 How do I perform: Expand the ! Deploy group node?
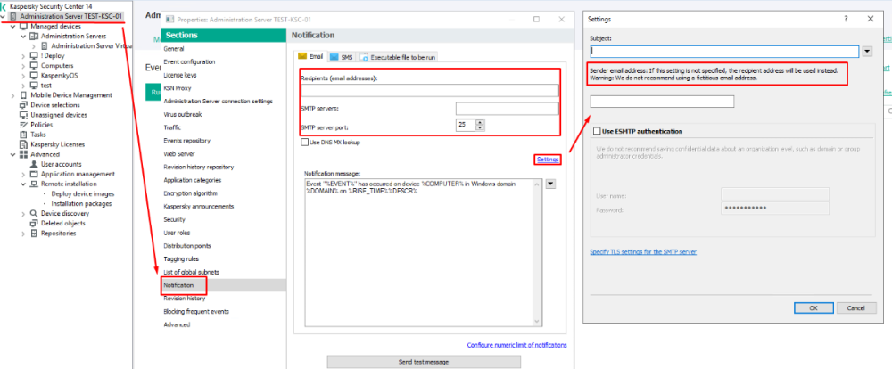click(x=23, y=56)
